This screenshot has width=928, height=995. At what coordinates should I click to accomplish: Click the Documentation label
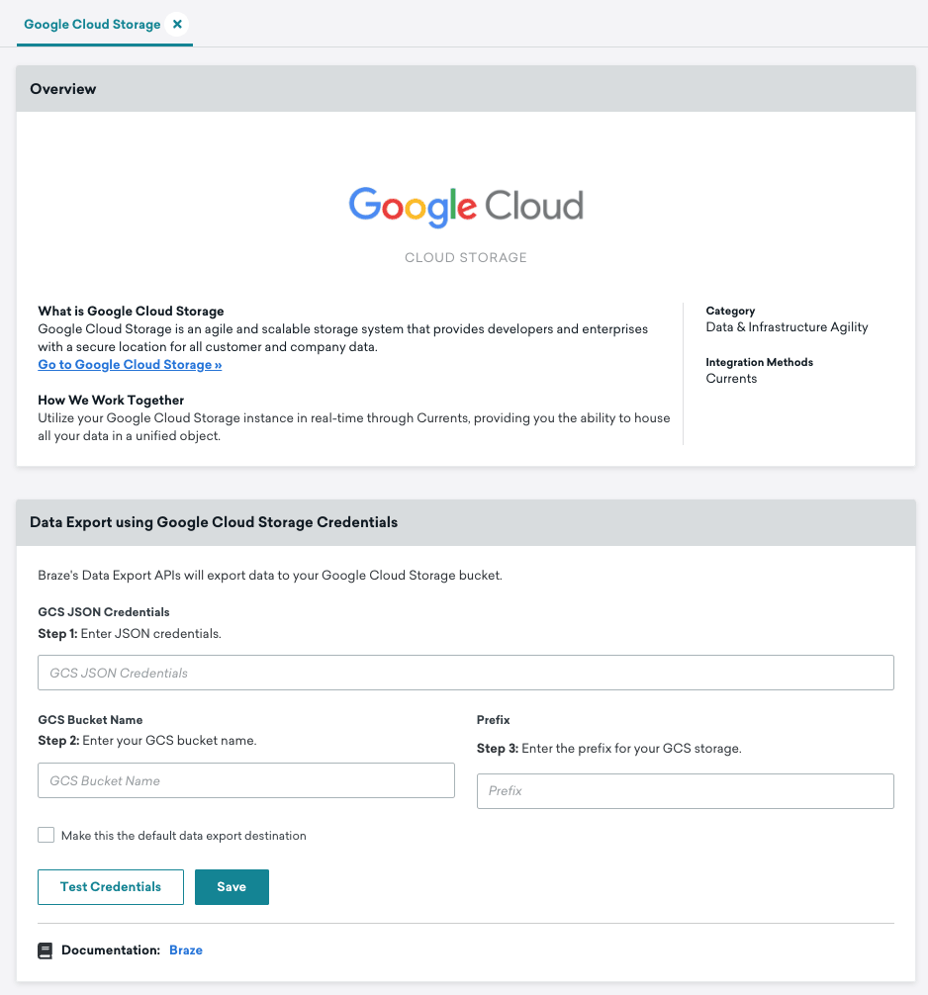tap(112, 950)
